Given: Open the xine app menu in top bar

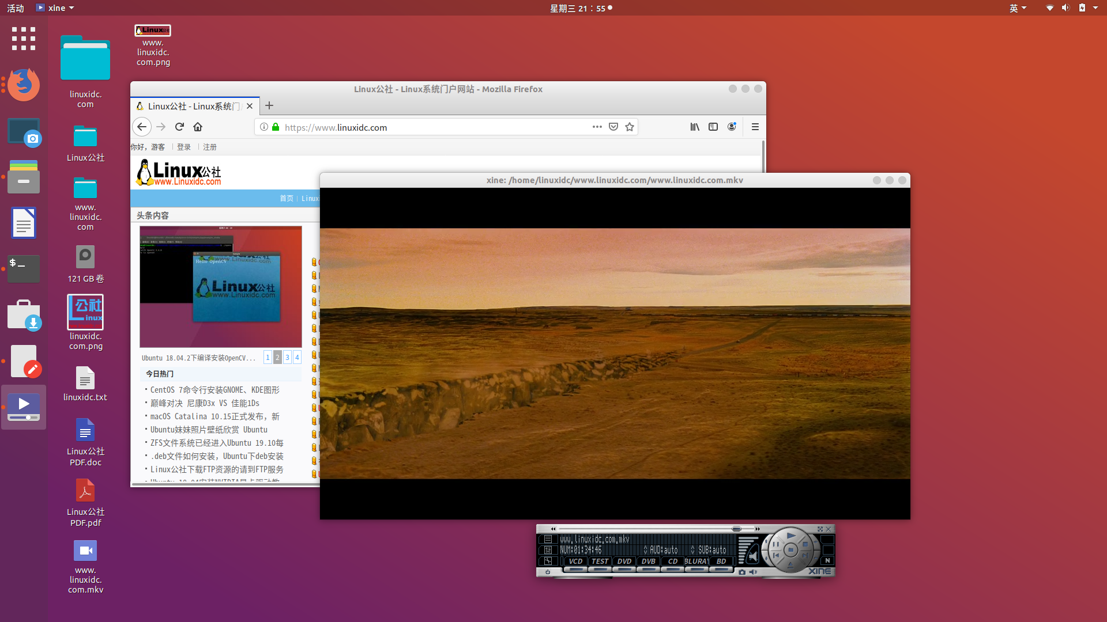Looking at the screenshot, I should click(x=55, y=7).
